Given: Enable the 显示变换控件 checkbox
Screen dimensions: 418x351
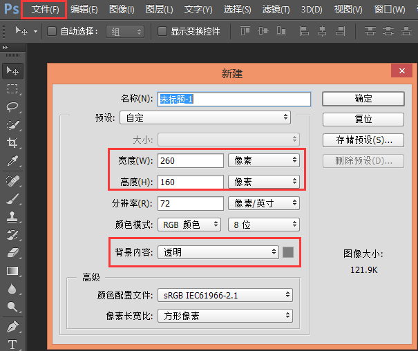Looking at the screenshot, I should tap(162, 31).
